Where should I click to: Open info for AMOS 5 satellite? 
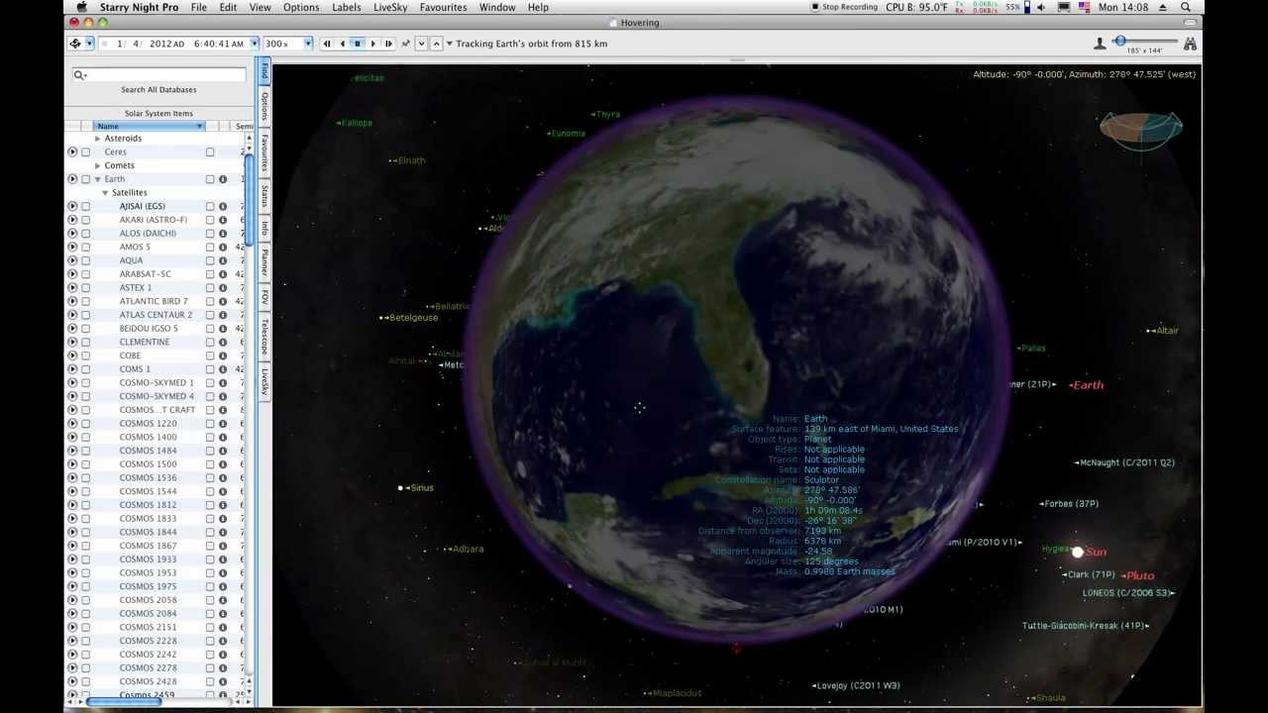[223, 247]
